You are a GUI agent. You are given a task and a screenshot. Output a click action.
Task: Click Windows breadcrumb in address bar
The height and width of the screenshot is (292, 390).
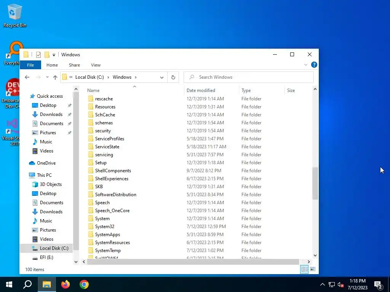(x=122, y=77)
